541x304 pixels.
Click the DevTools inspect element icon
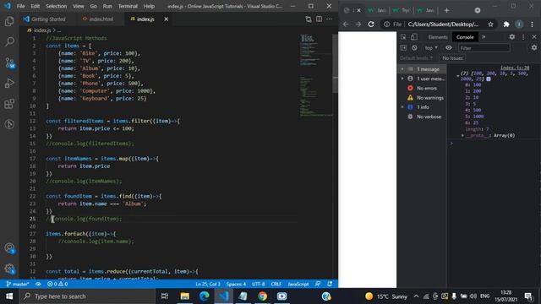403,37
